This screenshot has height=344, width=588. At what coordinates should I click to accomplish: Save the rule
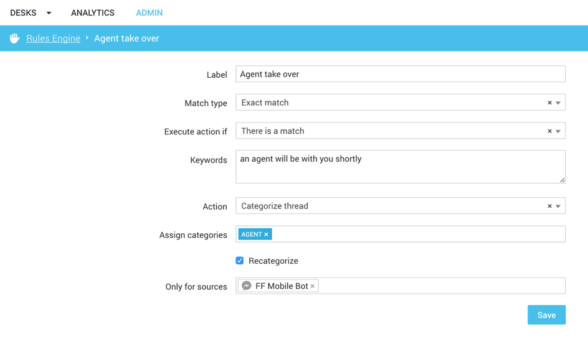tap(546, 315)
